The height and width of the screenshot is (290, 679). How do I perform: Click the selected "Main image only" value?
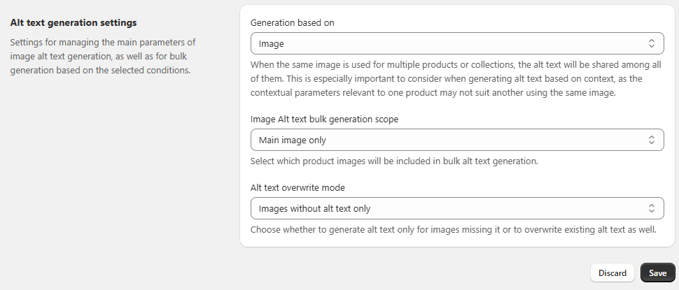(293, 140)
